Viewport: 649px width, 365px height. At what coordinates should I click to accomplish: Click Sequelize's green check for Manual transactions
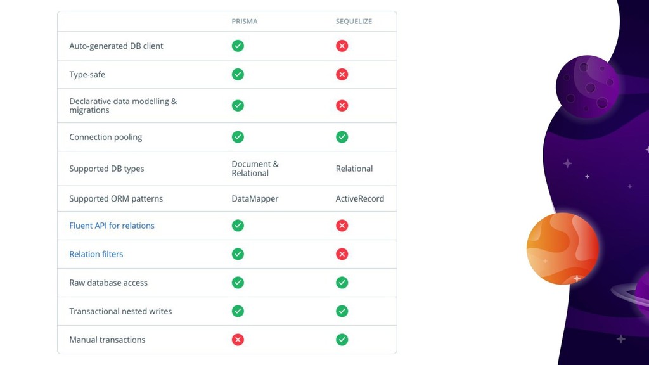(342, 340)
